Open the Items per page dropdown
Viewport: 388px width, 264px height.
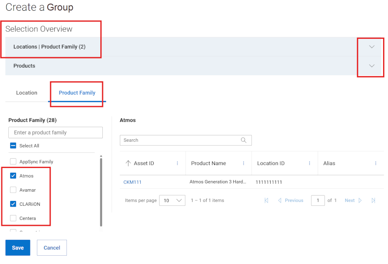[x=173, y=200]
